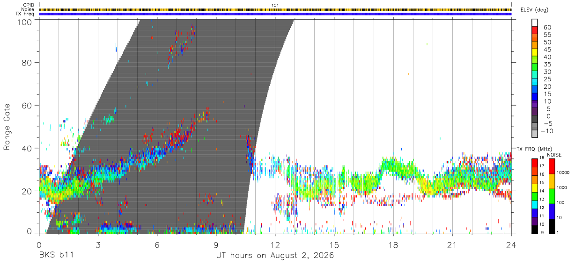Click the red 60 degree elevation swatch
This screenshot has width=575, height=265.
point(534,30)
